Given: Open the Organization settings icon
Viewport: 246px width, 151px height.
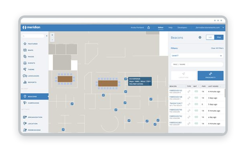Looking at the screenshot, I should [x=25, y=117].
